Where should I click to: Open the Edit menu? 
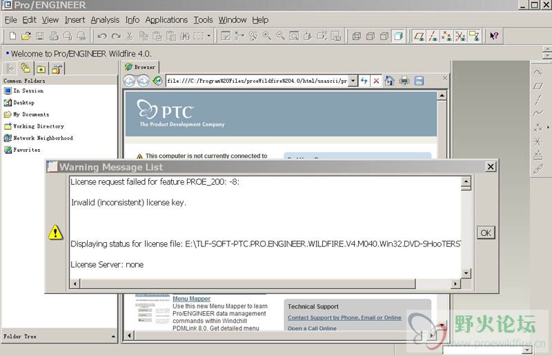(x=29, y=20)
